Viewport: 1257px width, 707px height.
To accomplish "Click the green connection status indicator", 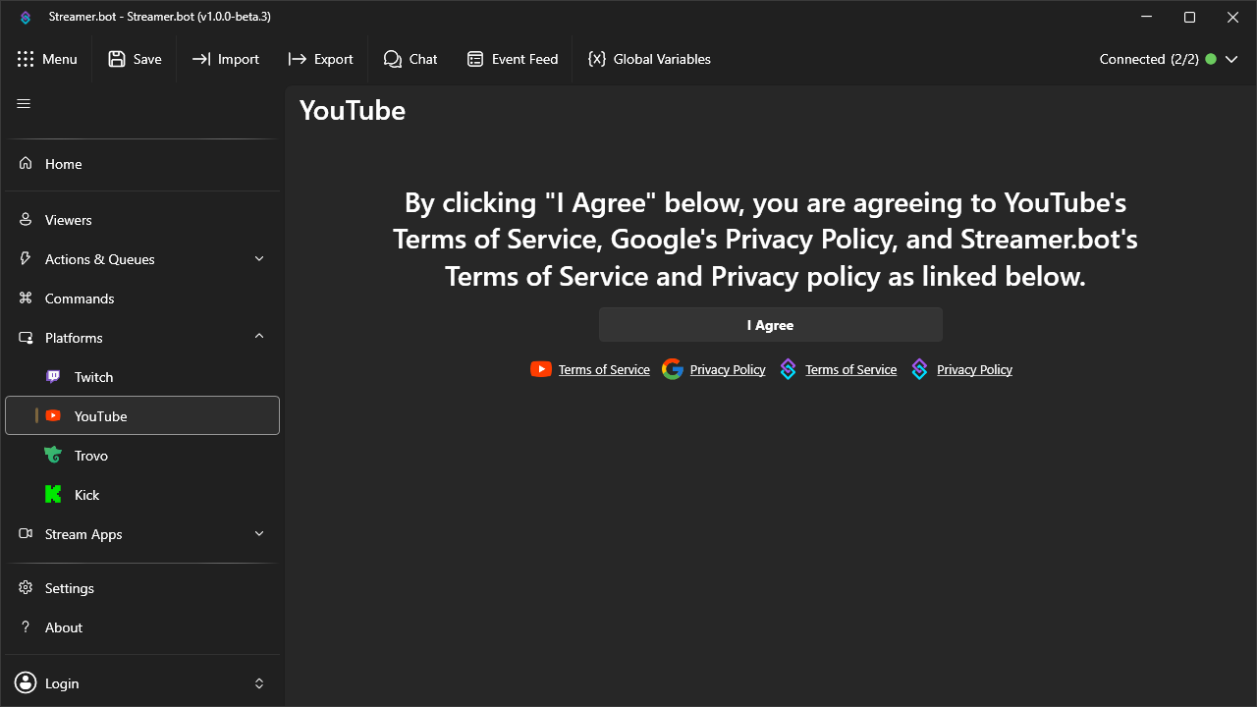I will click(x=1212, y=59).
